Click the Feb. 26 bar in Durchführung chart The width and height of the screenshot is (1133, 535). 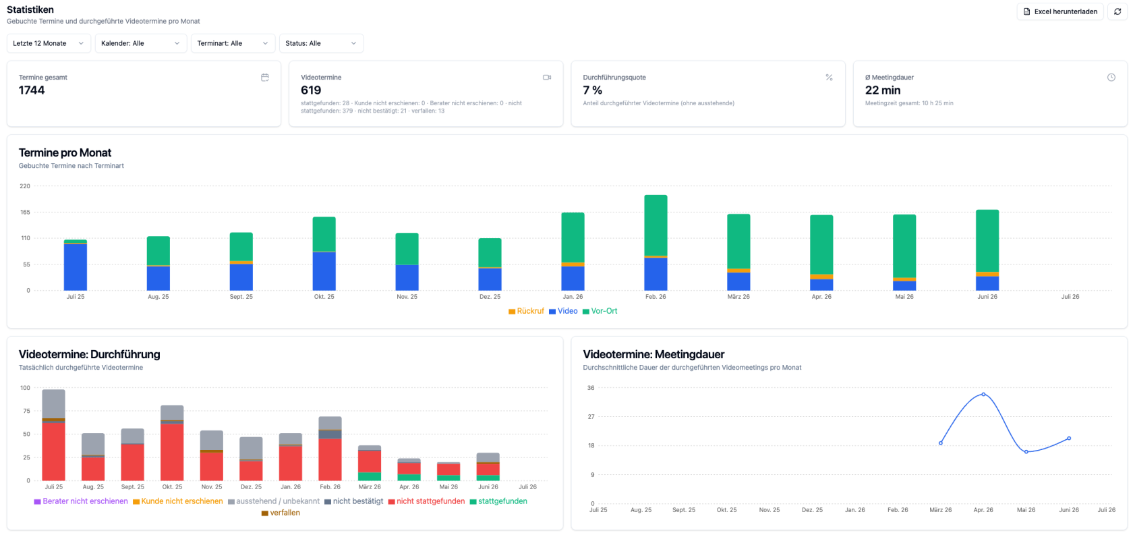(x=330, y=449)
